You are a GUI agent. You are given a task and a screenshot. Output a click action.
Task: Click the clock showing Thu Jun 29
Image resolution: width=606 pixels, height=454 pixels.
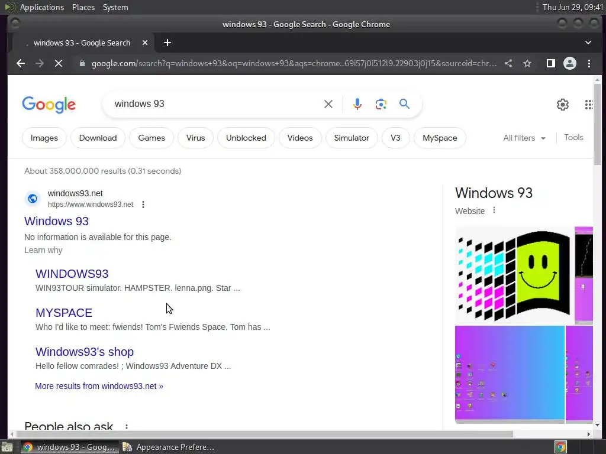572,7
